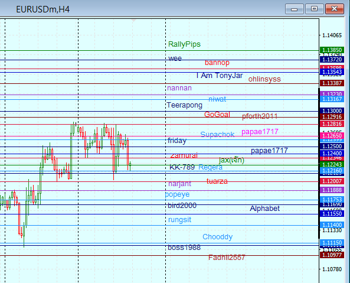Select the Regera label
This screenshot has width=350, height=283.
[211, 167]
